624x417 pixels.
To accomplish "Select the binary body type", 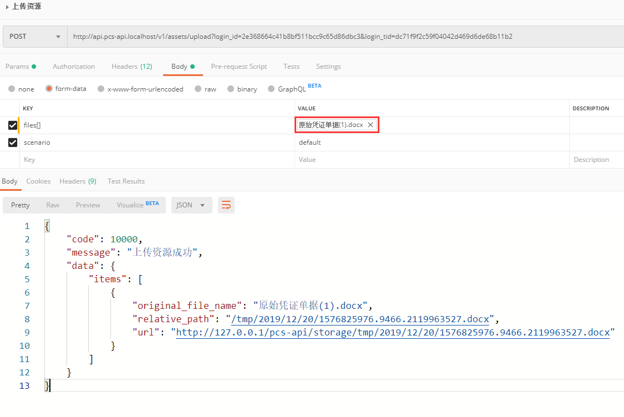I will pos(231,89).
